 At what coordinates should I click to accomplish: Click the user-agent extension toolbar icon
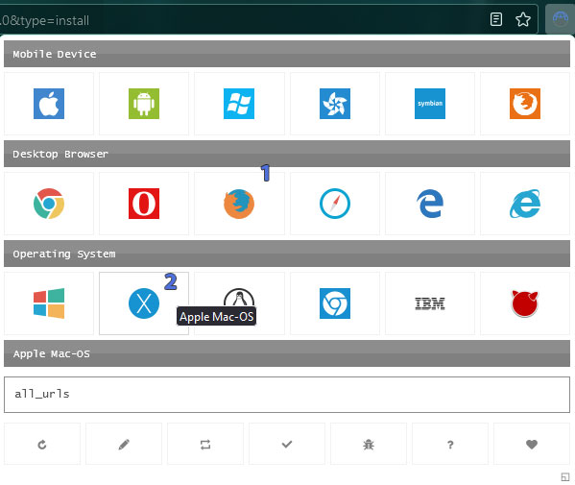pyautogui.click(x=560, y=19)
